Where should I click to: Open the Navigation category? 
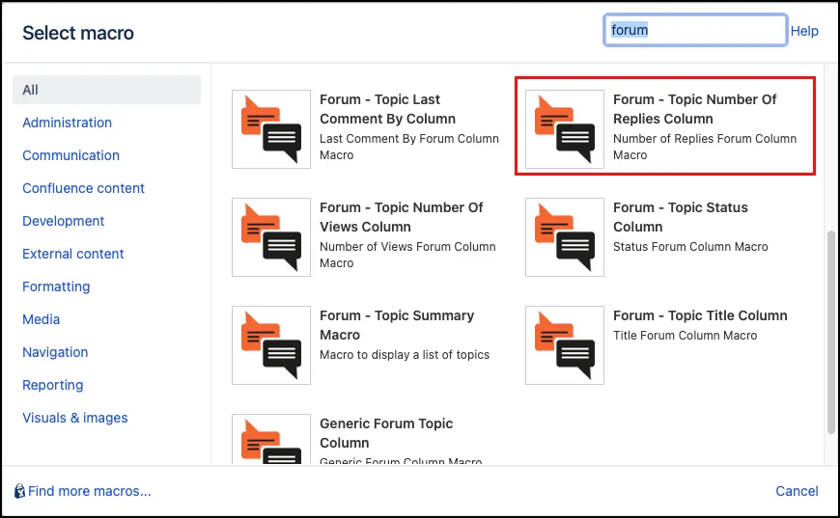[55, 352]
